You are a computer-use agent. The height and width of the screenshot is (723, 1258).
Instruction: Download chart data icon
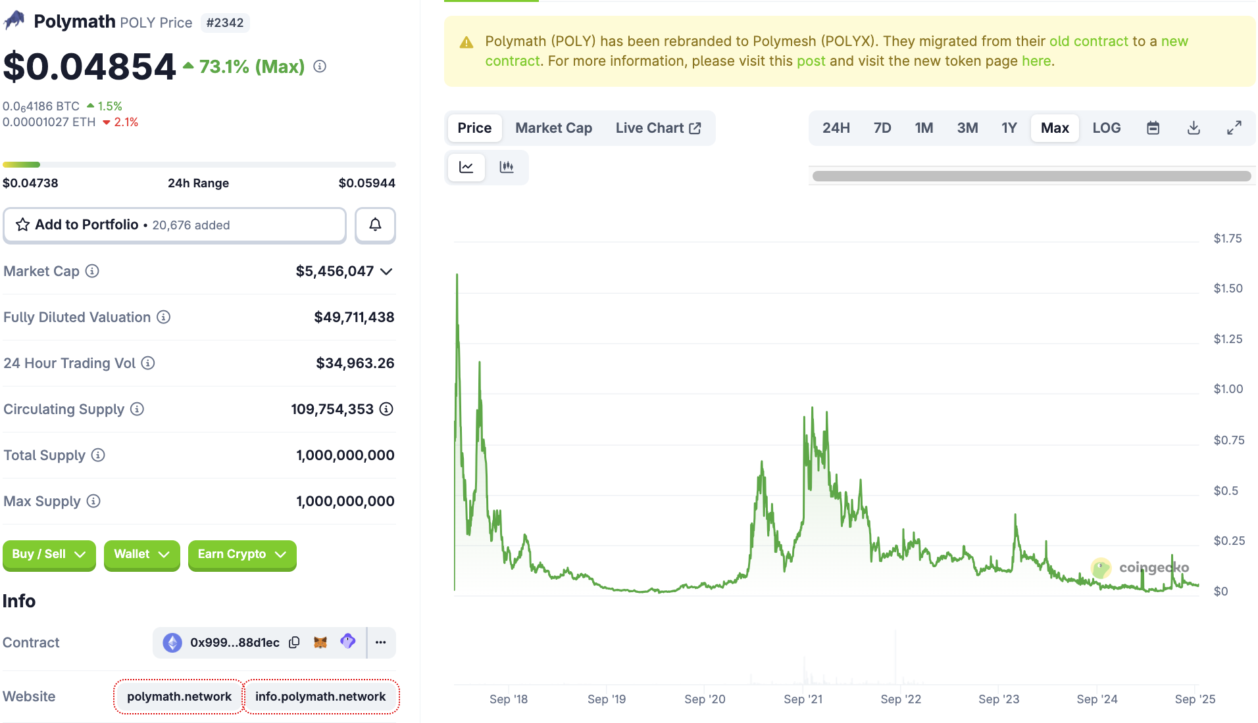click(x=1194, y=128)
